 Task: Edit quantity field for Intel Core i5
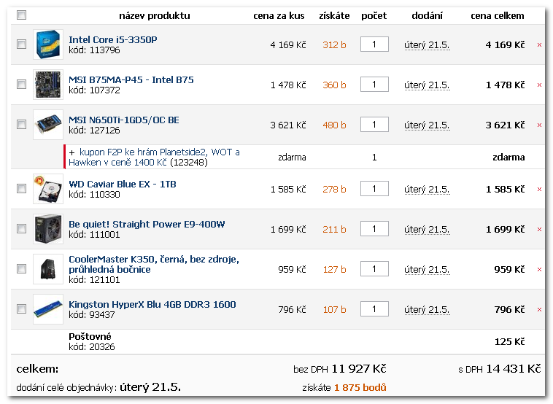point(374,44)
